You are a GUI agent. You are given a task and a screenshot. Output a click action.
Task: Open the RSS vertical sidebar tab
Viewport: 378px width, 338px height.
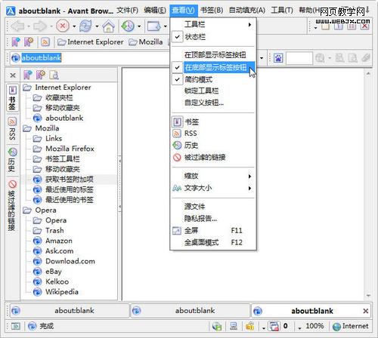pyautogui.click(x=12, y=129)
